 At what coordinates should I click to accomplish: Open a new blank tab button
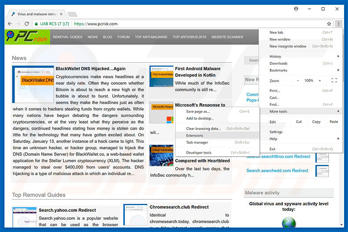click(72, 14)
